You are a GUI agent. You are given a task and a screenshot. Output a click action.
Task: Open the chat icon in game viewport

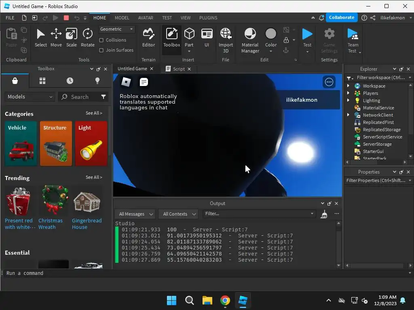pyautogui.click(x=144, y=82)
